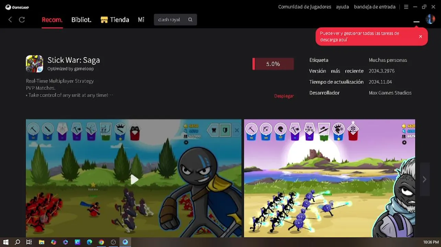Switch to the Bibliot. tab
Viewport: 441px width, 247px height.
point(81,20)
